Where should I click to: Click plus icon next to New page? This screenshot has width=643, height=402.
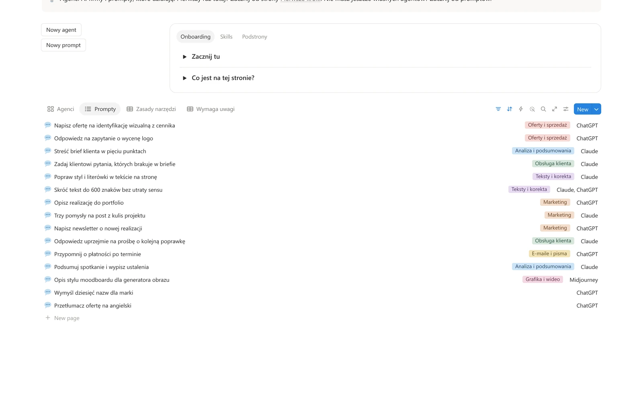tap(48, 318)
